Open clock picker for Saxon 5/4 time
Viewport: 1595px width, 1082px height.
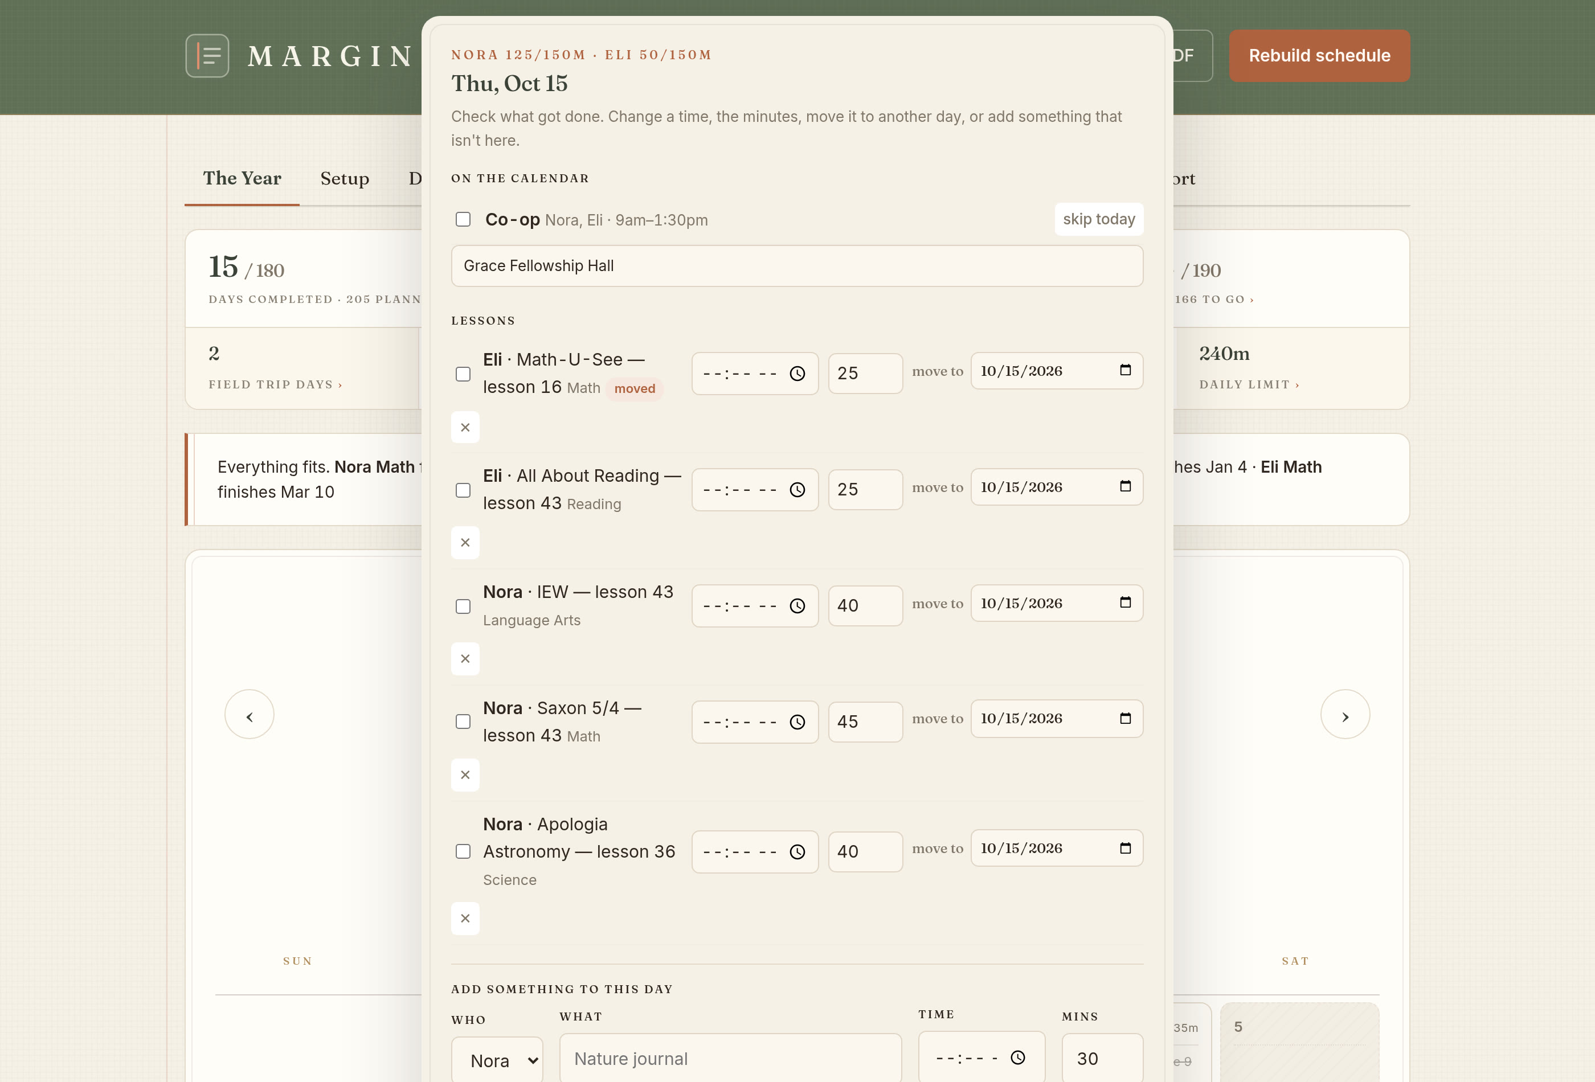797,722
